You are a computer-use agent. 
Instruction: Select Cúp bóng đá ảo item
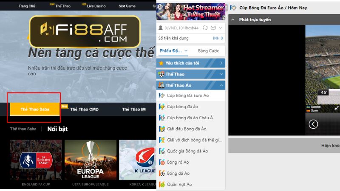click(191, 107)
